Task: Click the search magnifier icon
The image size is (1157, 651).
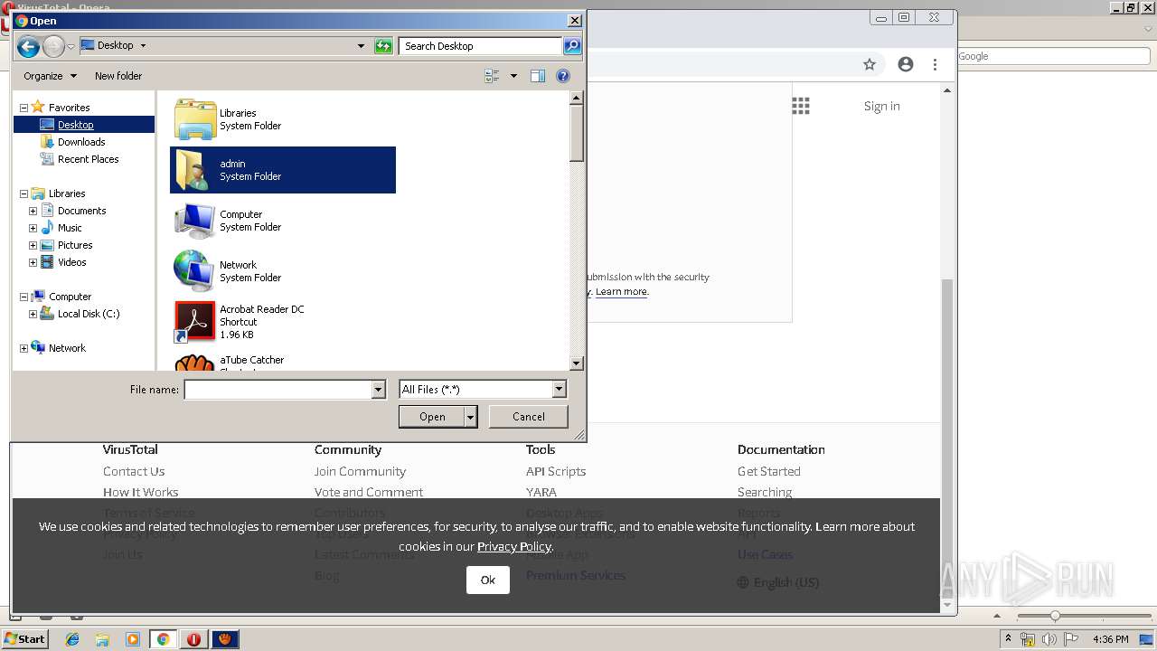Action: (571, 45)
